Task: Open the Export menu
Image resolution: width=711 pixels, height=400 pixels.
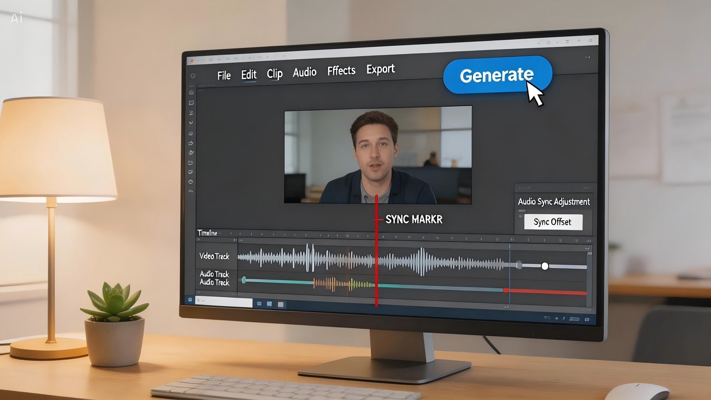Action: point(380,69)
